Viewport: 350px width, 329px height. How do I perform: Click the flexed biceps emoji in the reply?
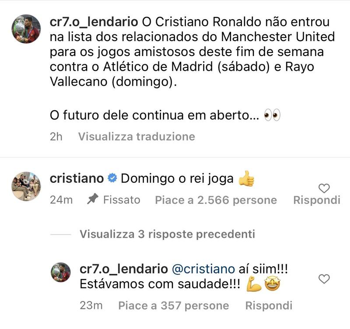254,284
